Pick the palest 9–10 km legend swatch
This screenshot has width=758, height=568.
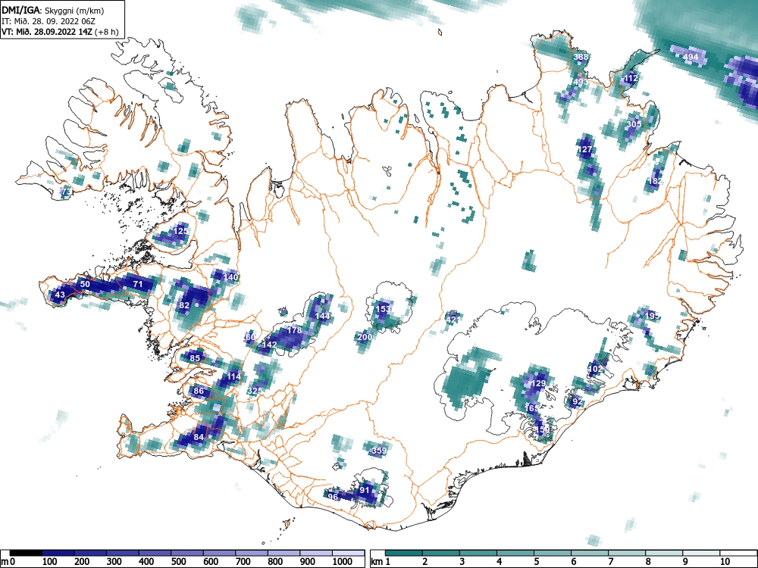(x=701, y=553)
